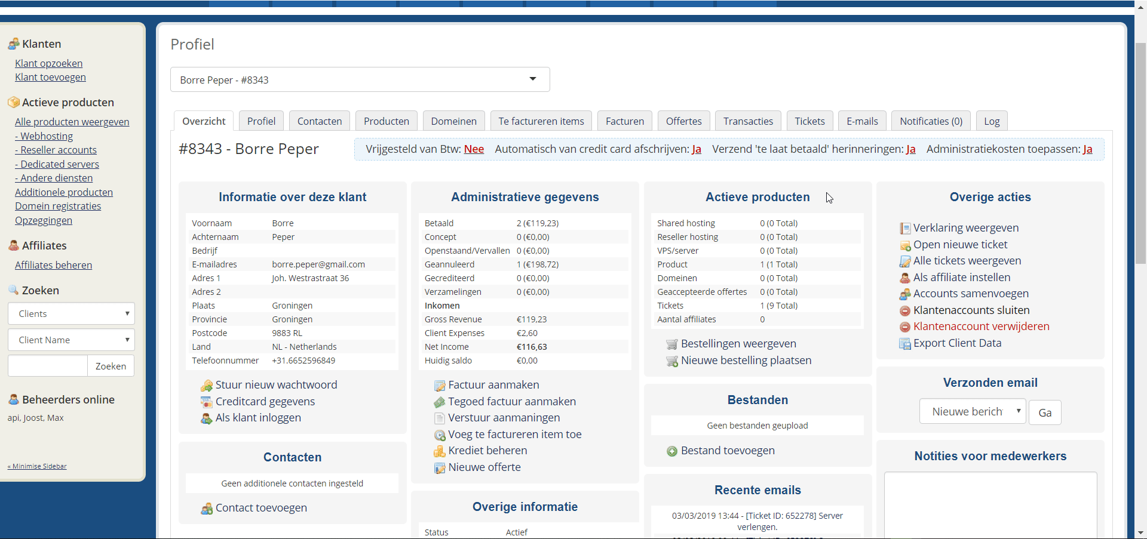Expand the Clients search type dropdown
This screenshot has width=1147, height=539.
(x=71, y=313)
